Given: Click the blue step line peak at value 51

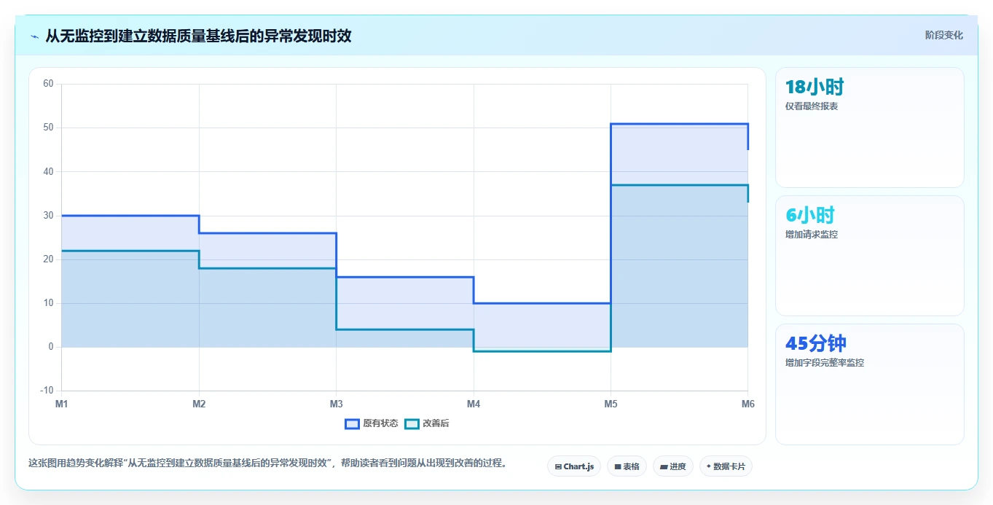Looking at the screenshot, I should [679, 124].
